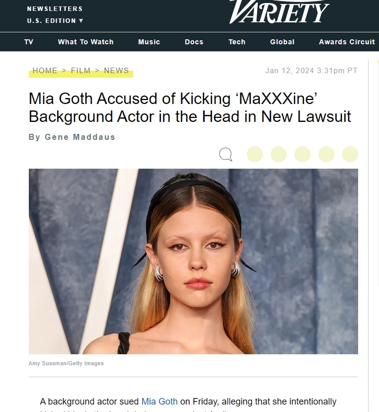This screenshot has height=412, width=379.
Task: Click the second round share icon
Action: coord(279,154)
